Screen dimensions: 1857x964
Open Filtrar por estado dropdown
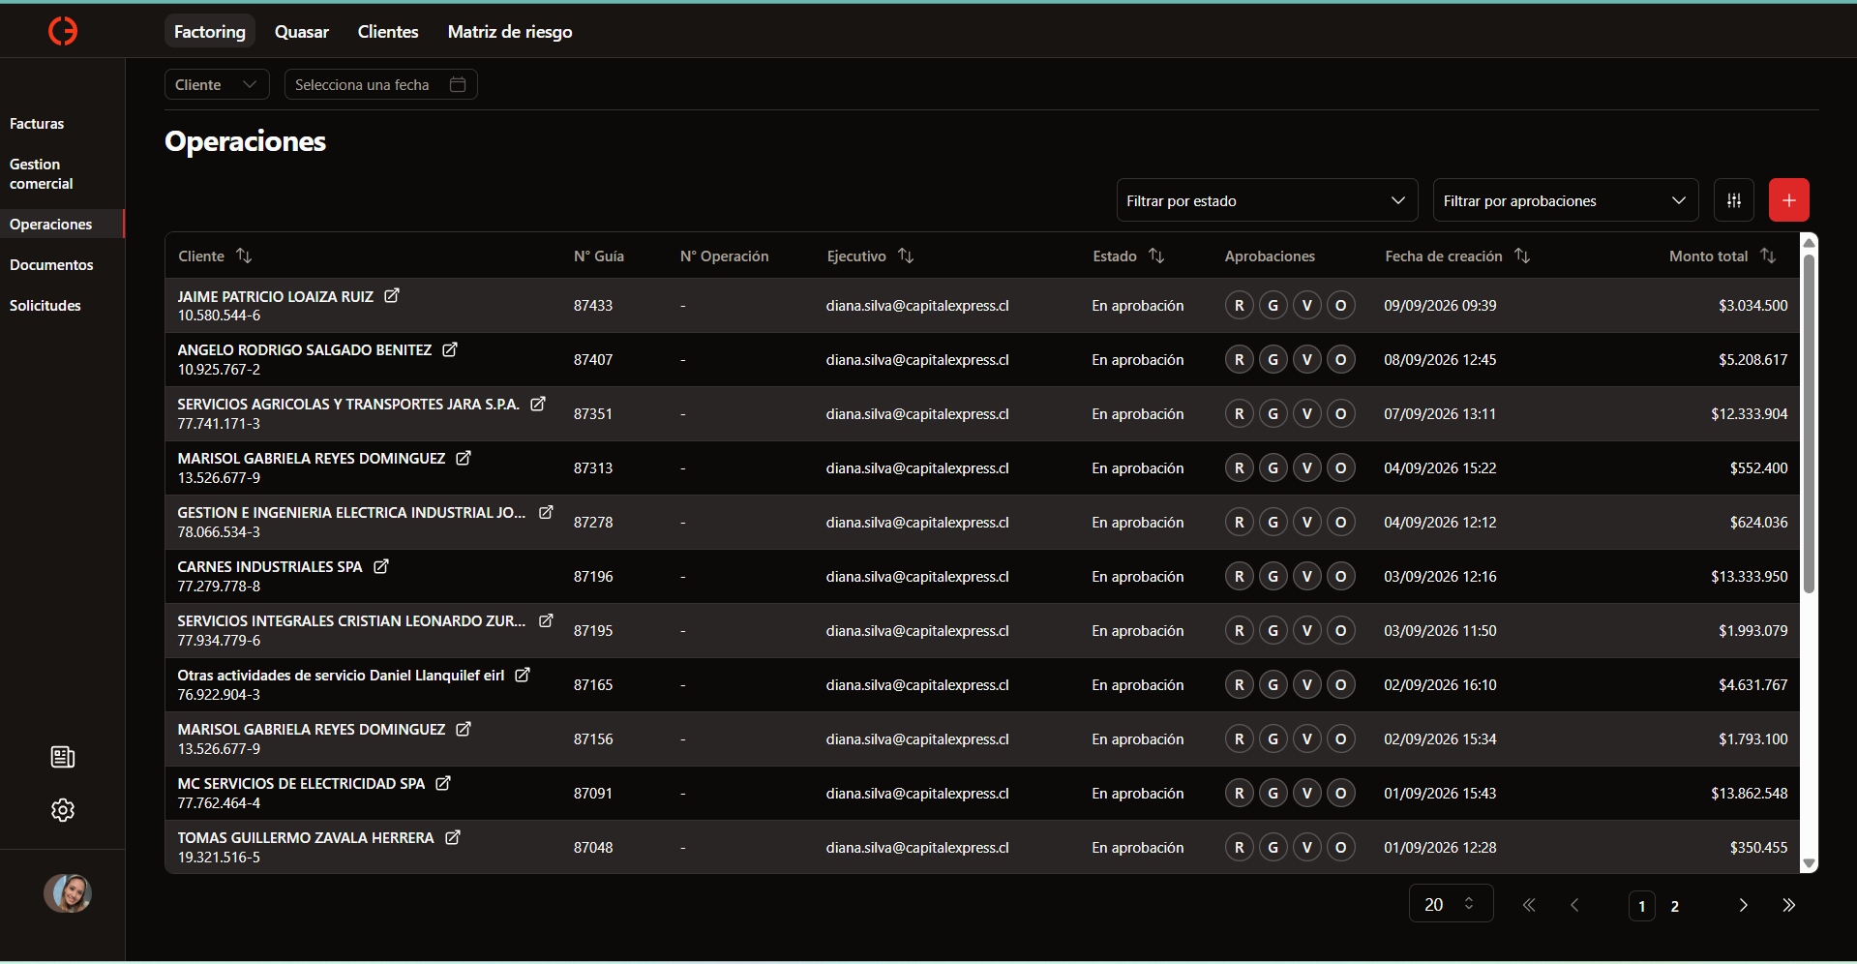[x=1267, y=200]
